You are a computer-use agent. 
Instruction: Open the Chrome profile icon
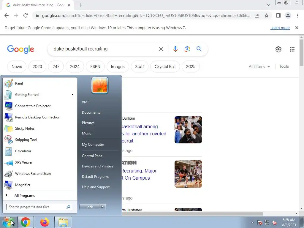288,15
